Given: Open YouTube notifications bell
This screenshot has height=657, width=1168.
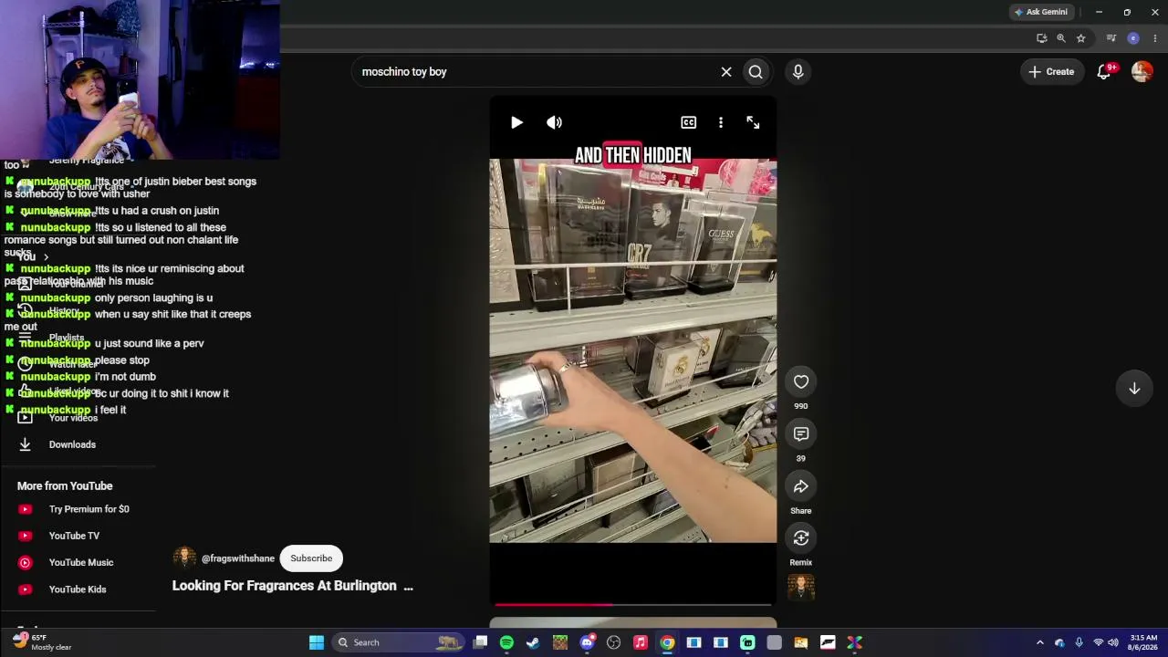Looking at the screenshot, I should tap(1104, 72).
